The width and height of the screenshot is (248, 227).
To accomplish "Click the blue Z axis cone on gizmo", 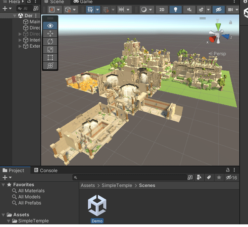I will click(x=226, y=36).
